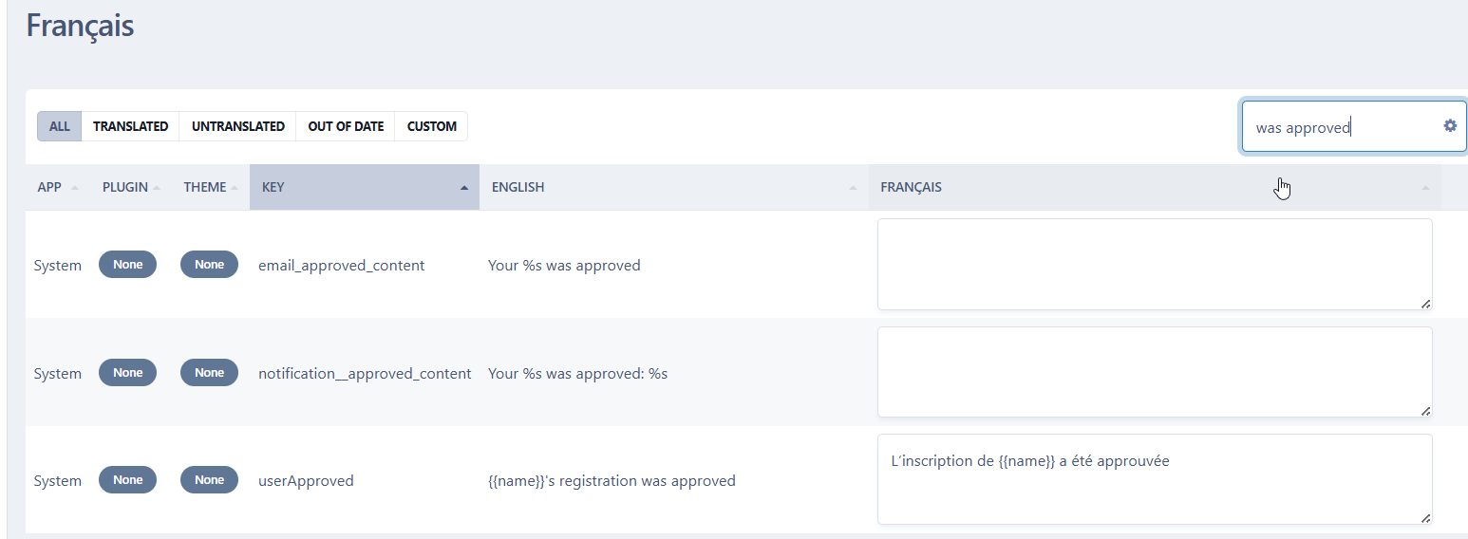The width and height of the screenshot is (1468, 539).
Task: Click the search settings gear icon
Action: (x=1449, y=125)
